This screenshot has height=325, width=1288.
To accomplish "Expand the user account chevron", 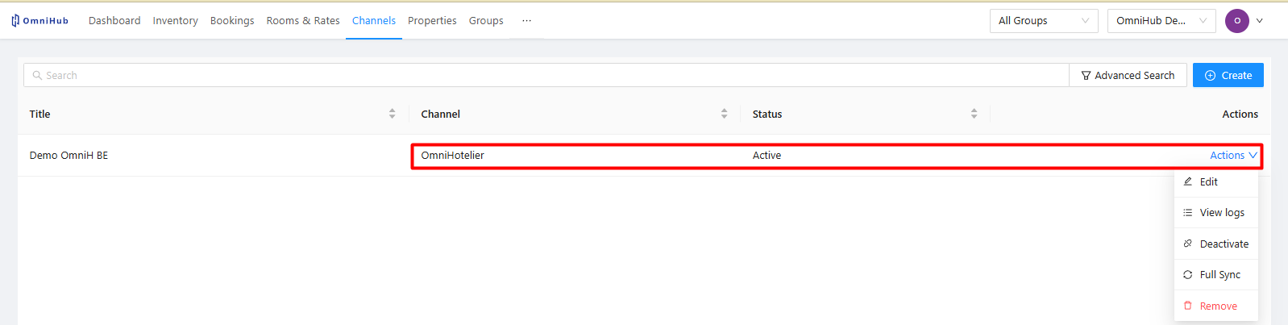I will click(1260, 21).
